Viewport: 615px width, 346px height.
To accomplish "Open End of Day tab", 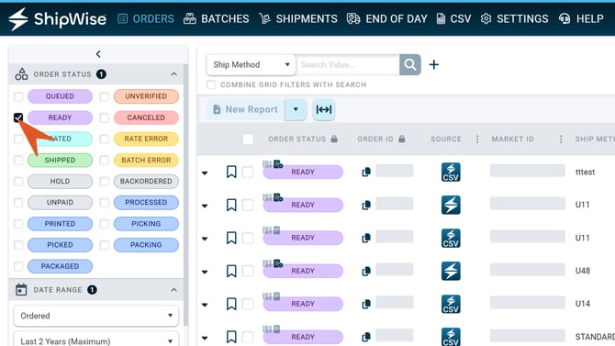I will [386, 19].
